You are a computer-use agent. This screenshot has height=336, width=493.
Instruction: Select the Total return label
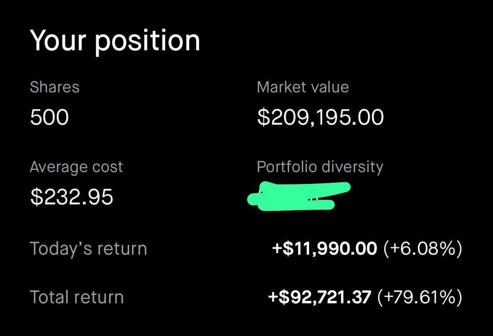tap(77, 297)
